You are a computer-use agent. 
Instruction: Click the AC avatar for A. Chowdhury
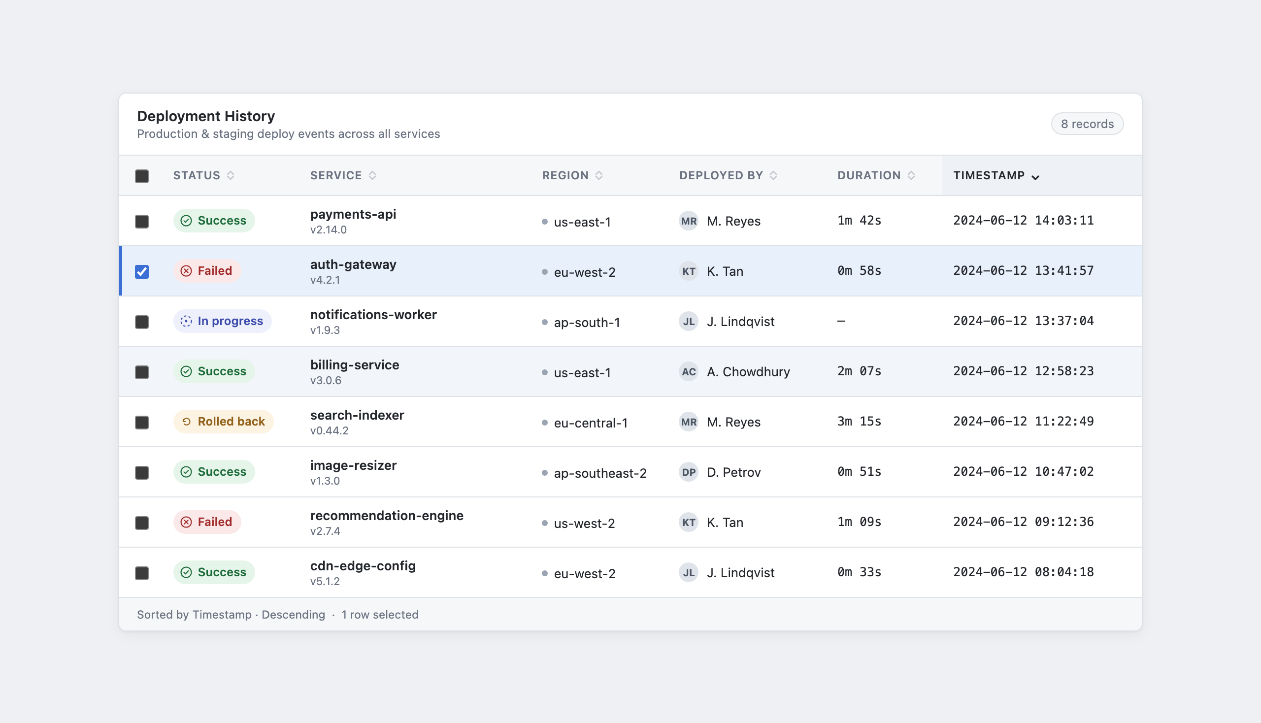click(x=688, y=371)
